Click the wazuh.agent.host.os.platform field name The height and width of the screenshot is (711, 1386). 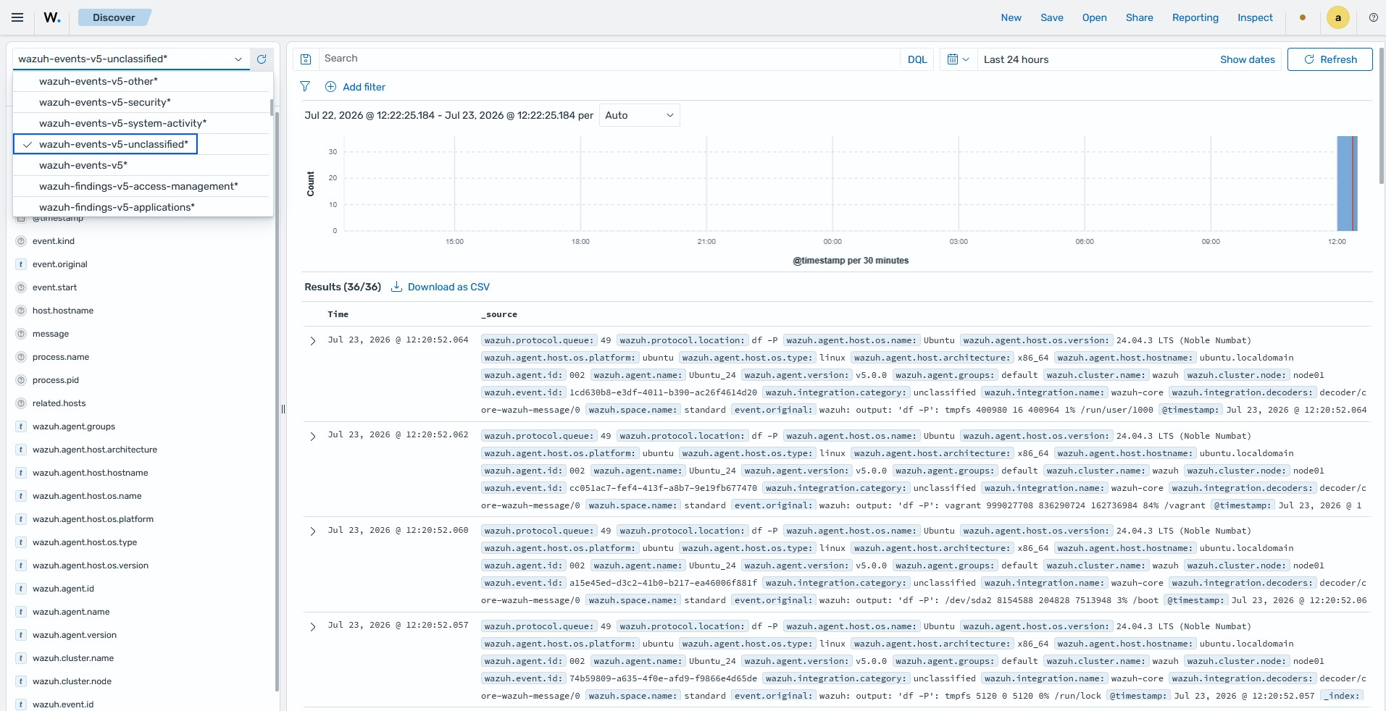click(93, 519)
